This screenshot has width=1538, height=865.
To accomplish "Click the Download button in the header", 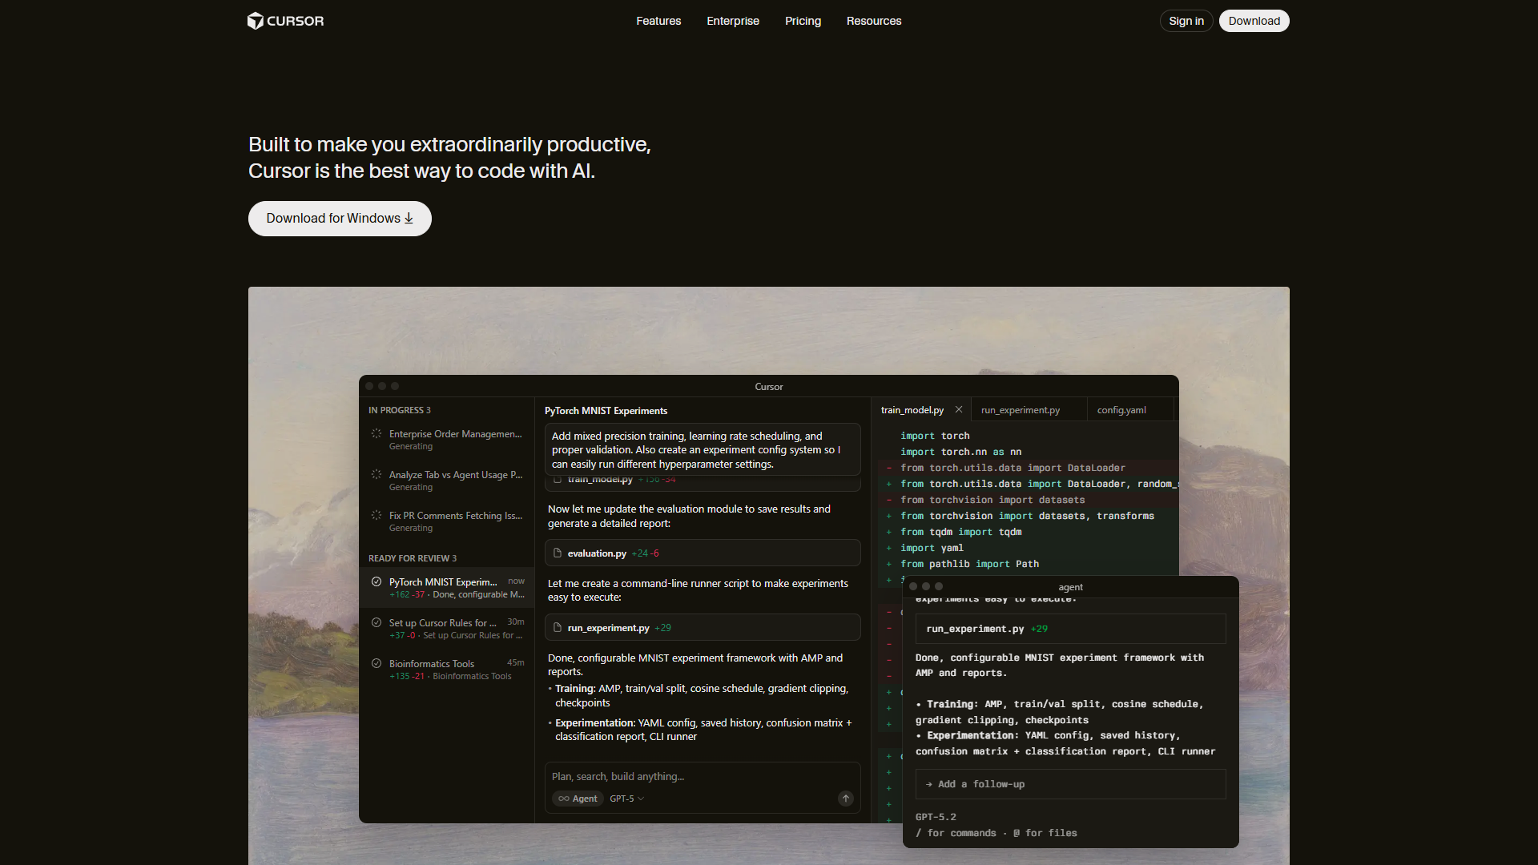I will pyautogui.click(x=1254, y=21).
